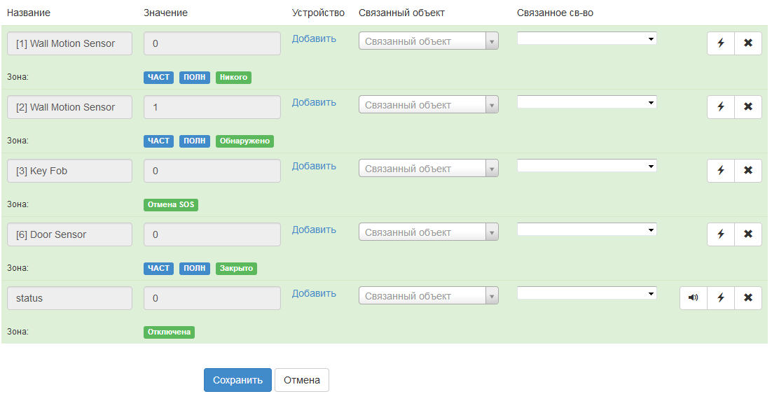This screenshot has width=772, height=394.
Task: Expand linked object dropdown for [3] Key Fob
Action: 429,169
